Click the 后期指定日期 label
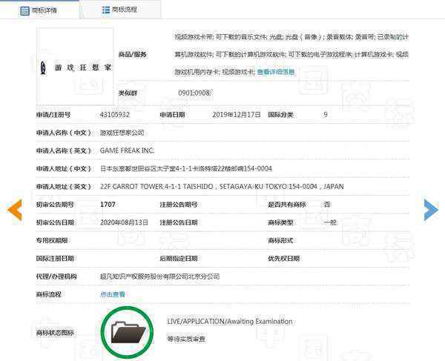The height and width of the screenshot is (361, 445). (x=179, y=259)
